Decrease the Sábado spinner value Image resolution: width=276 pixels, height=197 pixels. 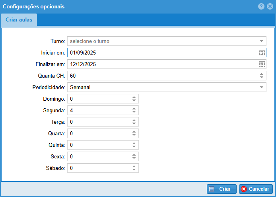(134, 170)
